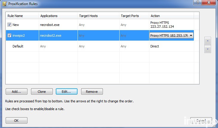Click necrobot2.exe application cell
The height and width of the screenshot is (128, 218).
pyautogui.click(x=51, y=36)
